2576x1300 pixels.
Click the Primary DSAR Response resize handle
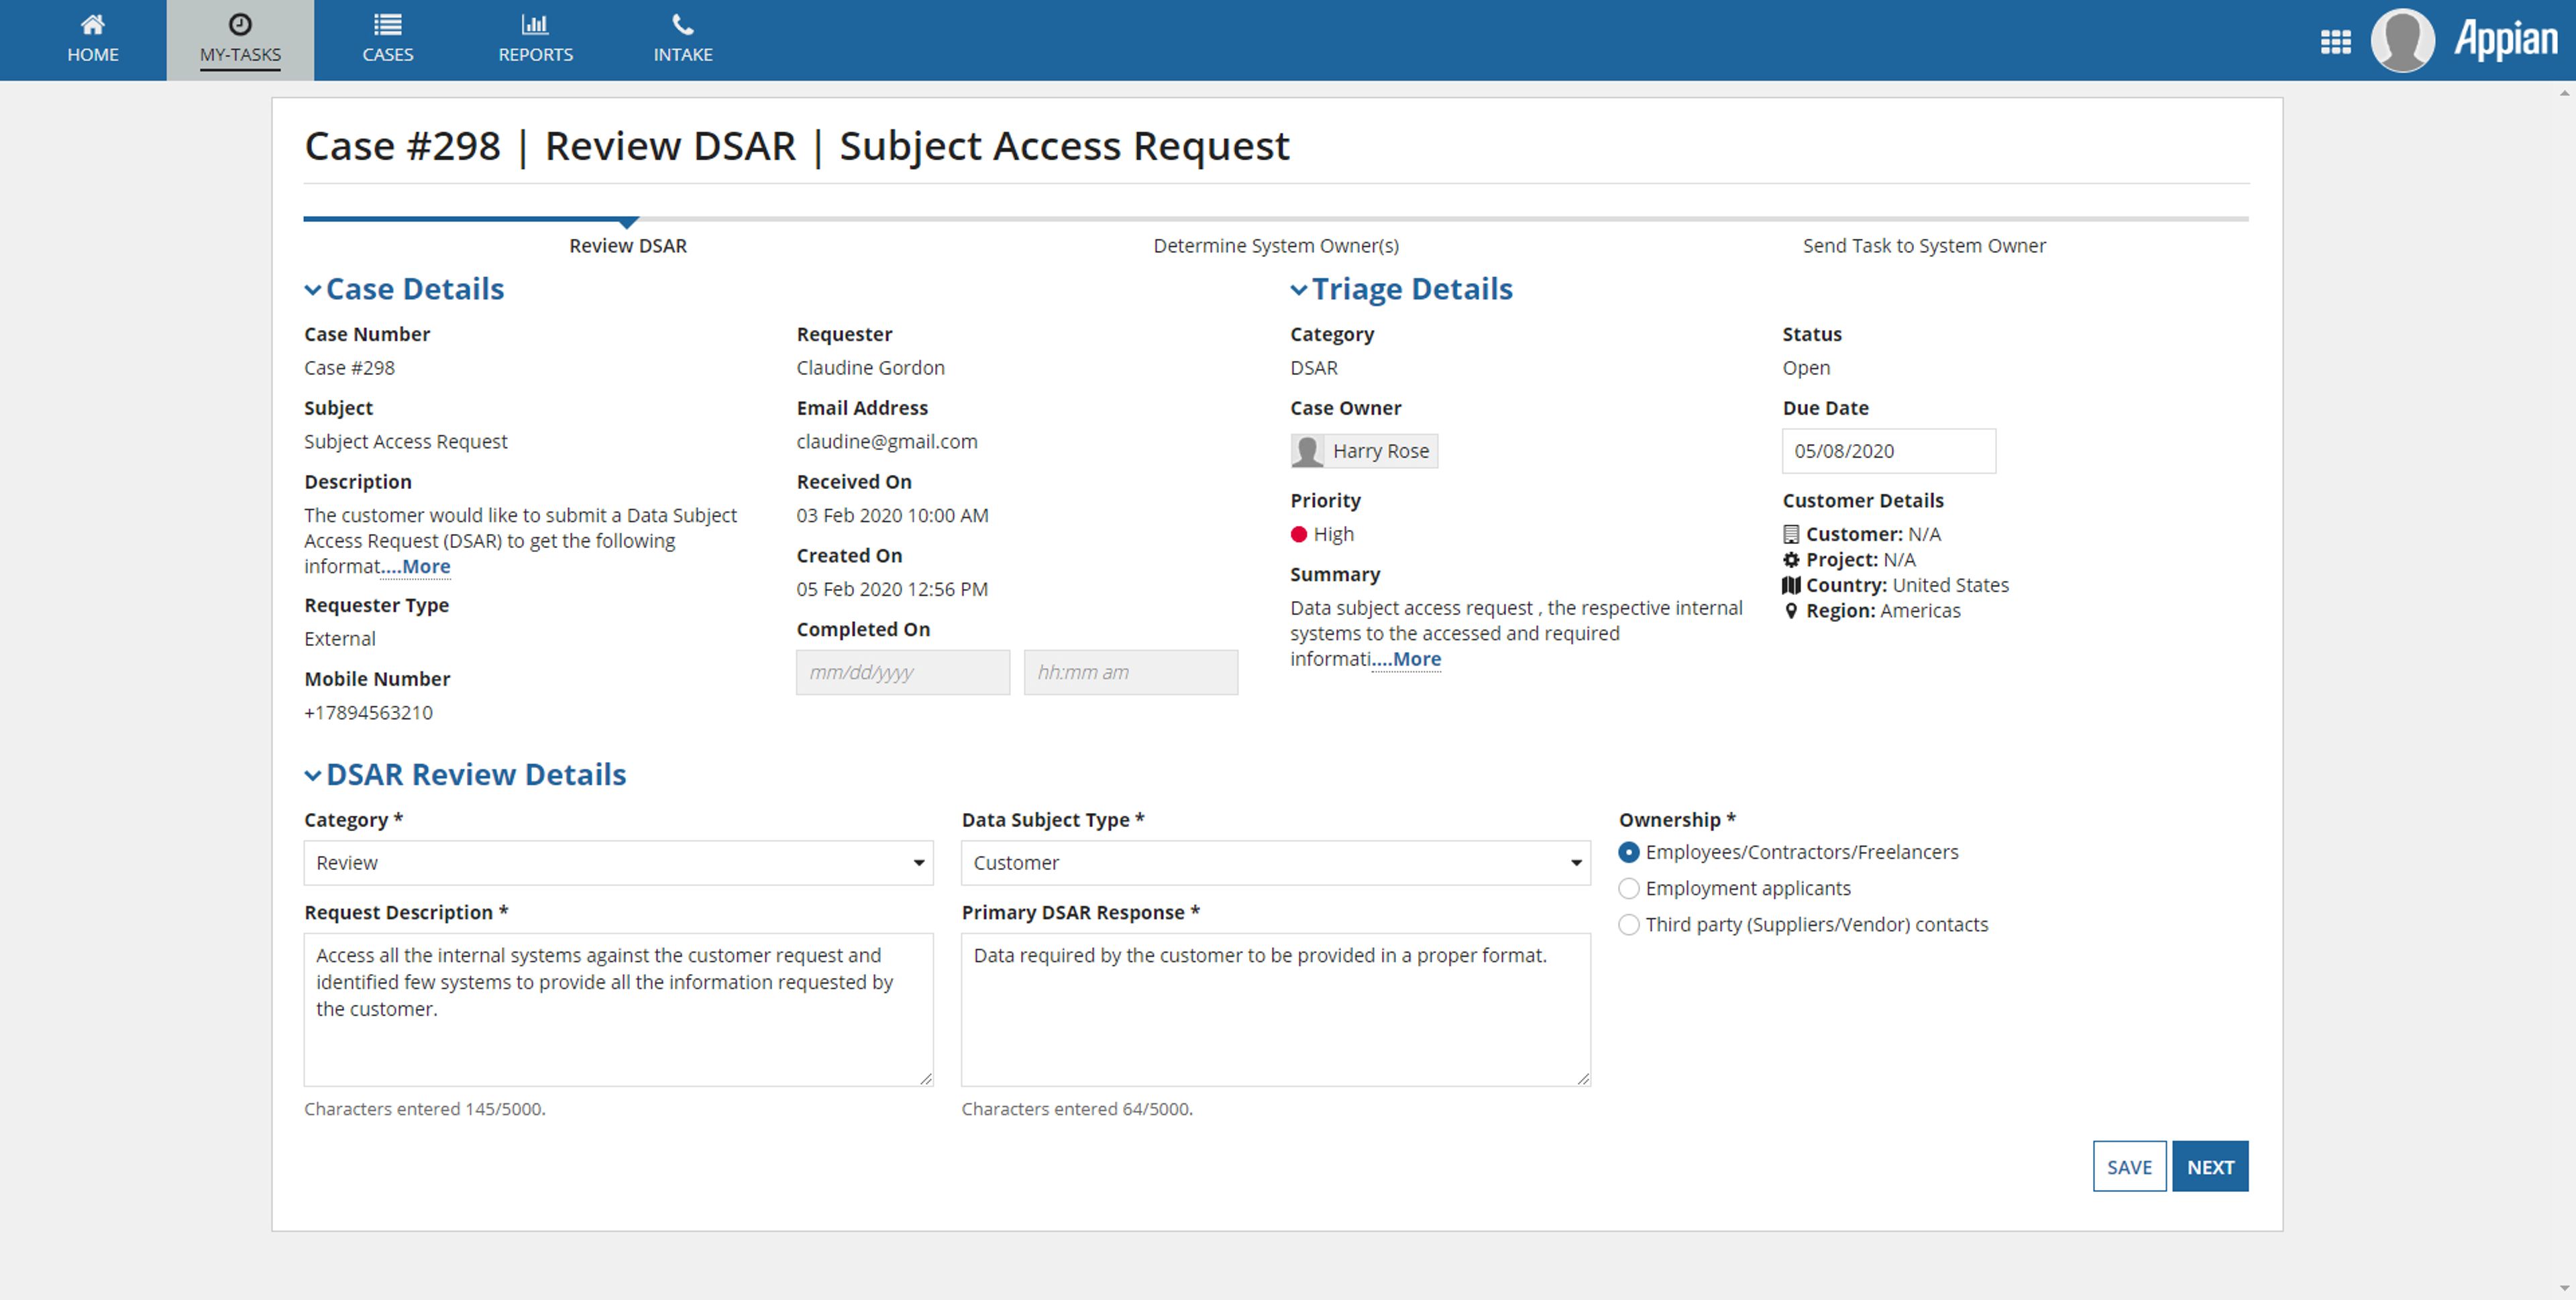coord(1582,1078)
